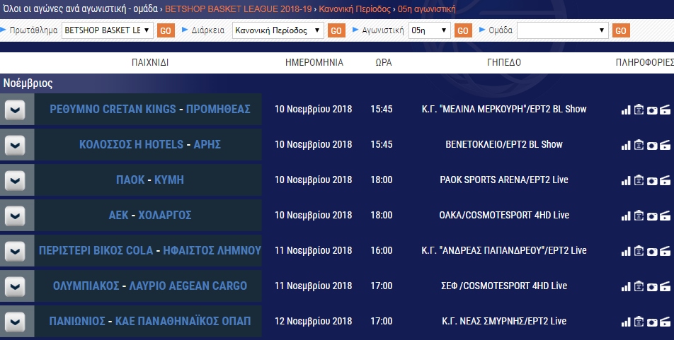Expand the Περιστέρι Bikos Cola - Ήφαιστος row
The height and width of the screenshot is (340, 674).
point(15,251)
